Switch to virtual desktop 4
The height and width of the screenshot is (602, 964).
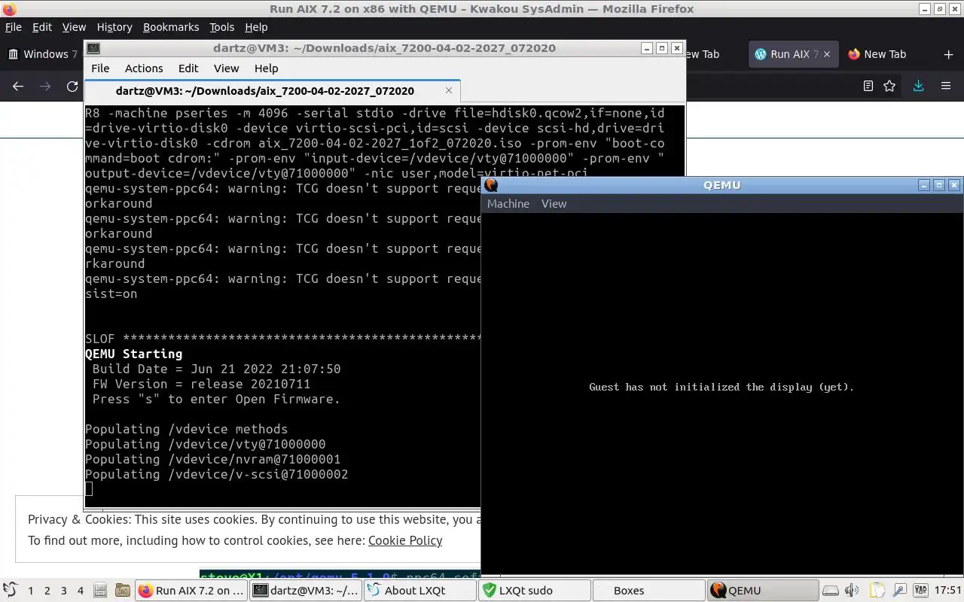click(x=80, y=591)
